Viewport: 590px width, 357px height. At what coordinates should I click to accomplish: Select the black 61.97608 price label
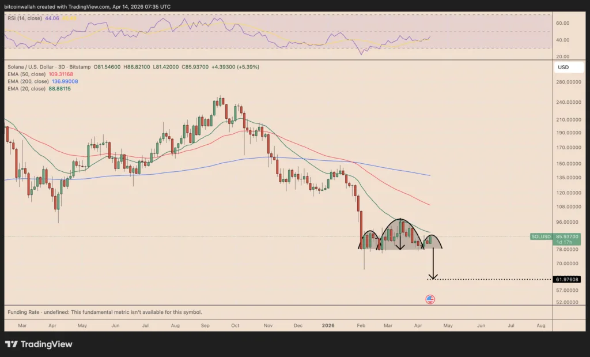coord(567,279)
